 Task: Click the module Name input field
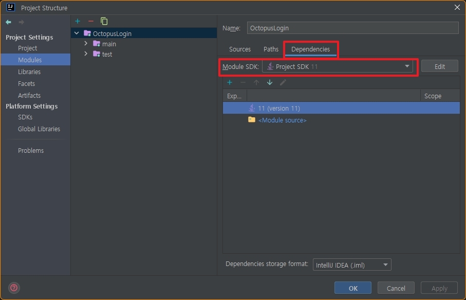click(x=353, y=28)
